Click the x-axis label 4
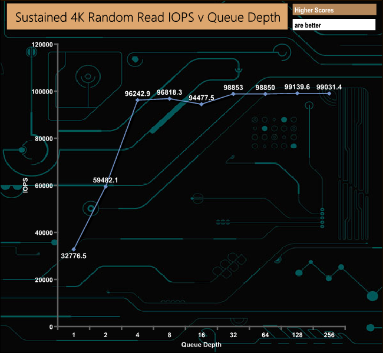The image size is (383, 353). tap(137, 335)
